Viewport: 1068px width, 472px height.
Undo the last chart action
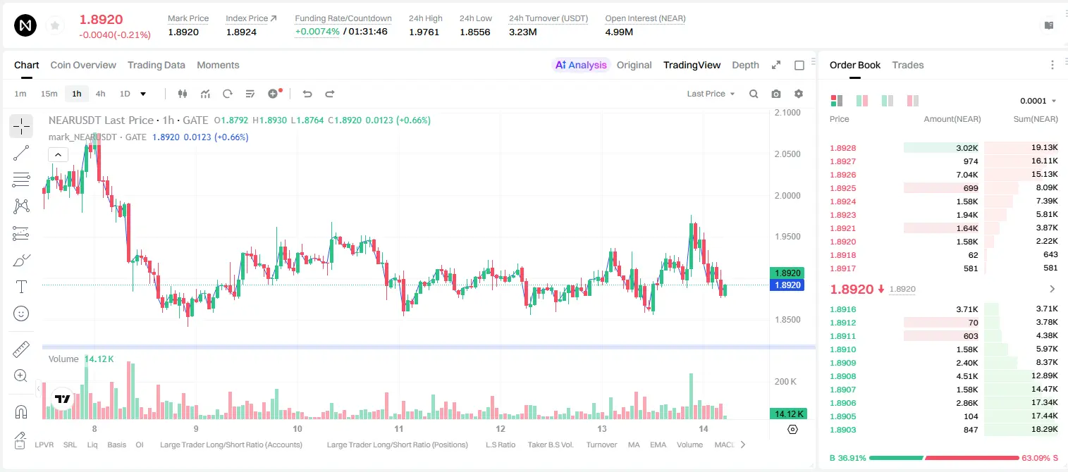coord(307,94)
